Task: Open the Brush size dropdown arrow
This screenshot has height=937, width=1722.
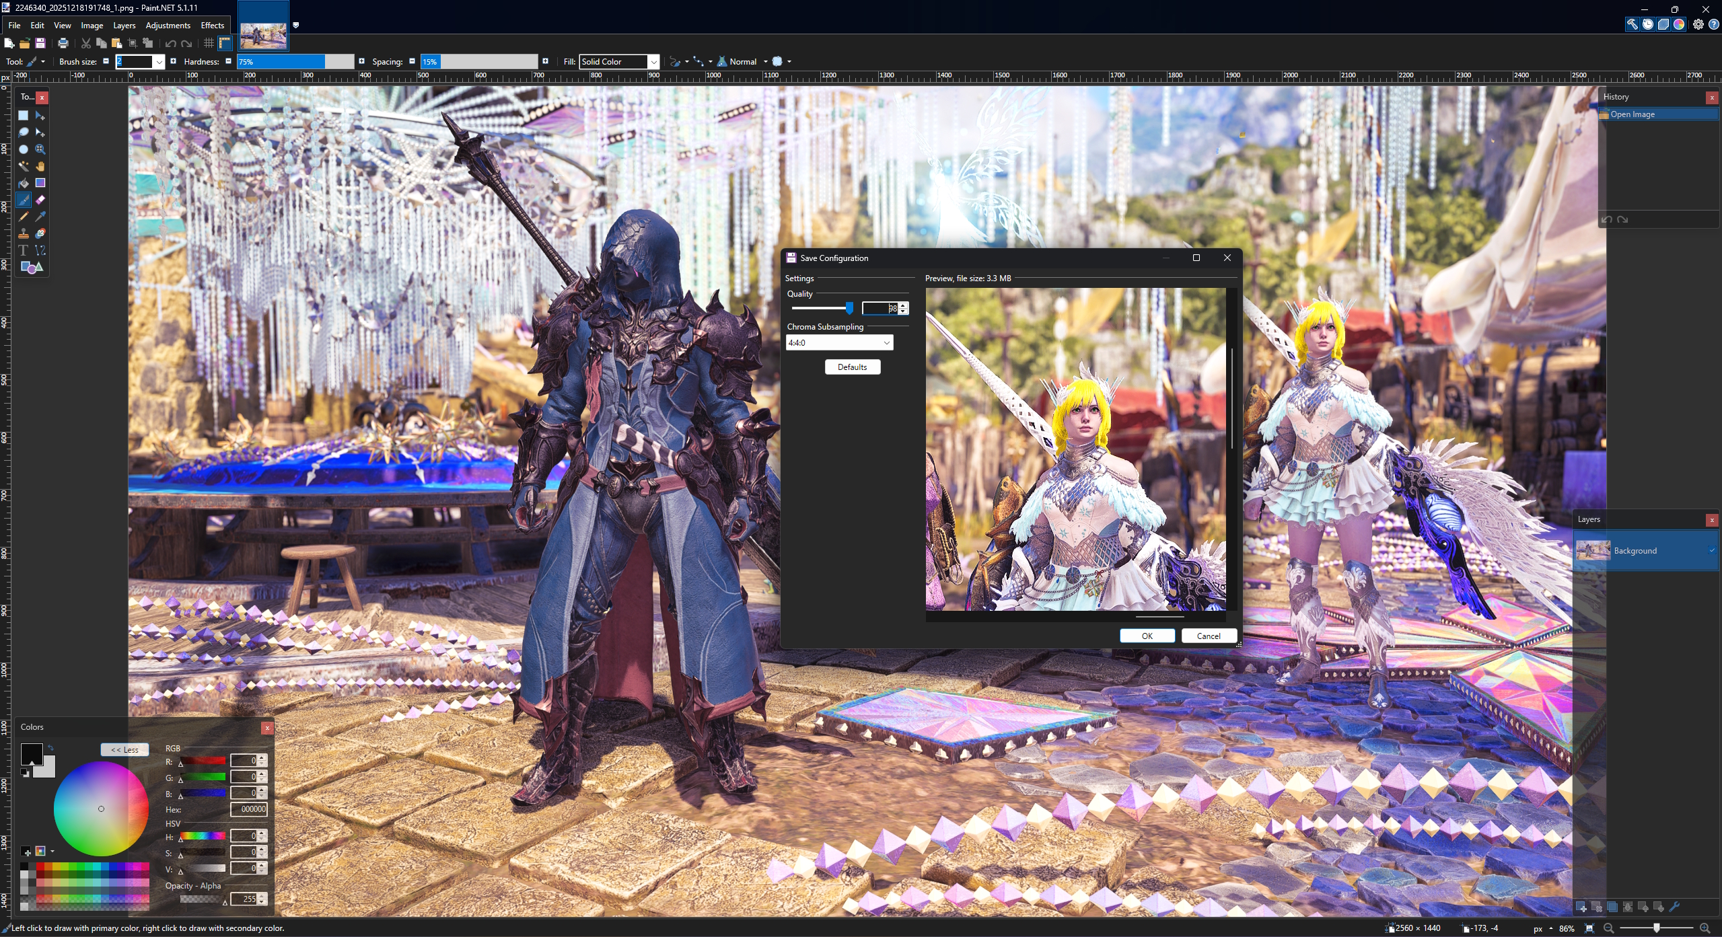Action: click(159, 62)
